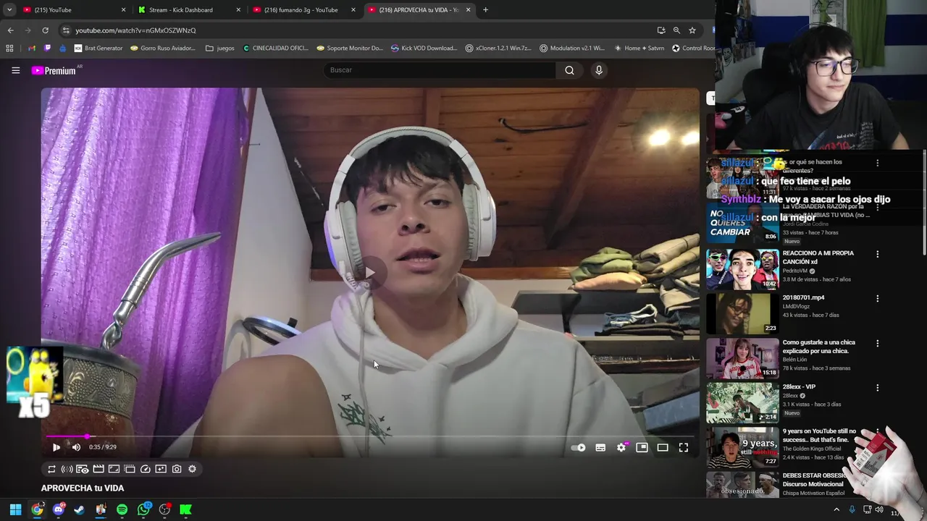Play the video from the player controls
927x521 pixels.
click(56, 447)
